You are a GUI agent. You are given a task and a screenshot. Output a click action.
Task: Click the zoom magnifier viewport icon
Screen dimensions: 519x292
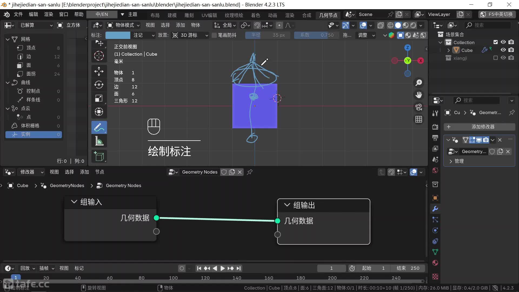click(x=419, y=82)
